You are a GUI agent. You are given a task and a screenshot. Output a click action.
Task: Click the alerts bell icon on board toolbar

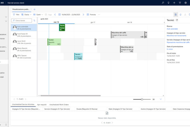tap(180, 15)
